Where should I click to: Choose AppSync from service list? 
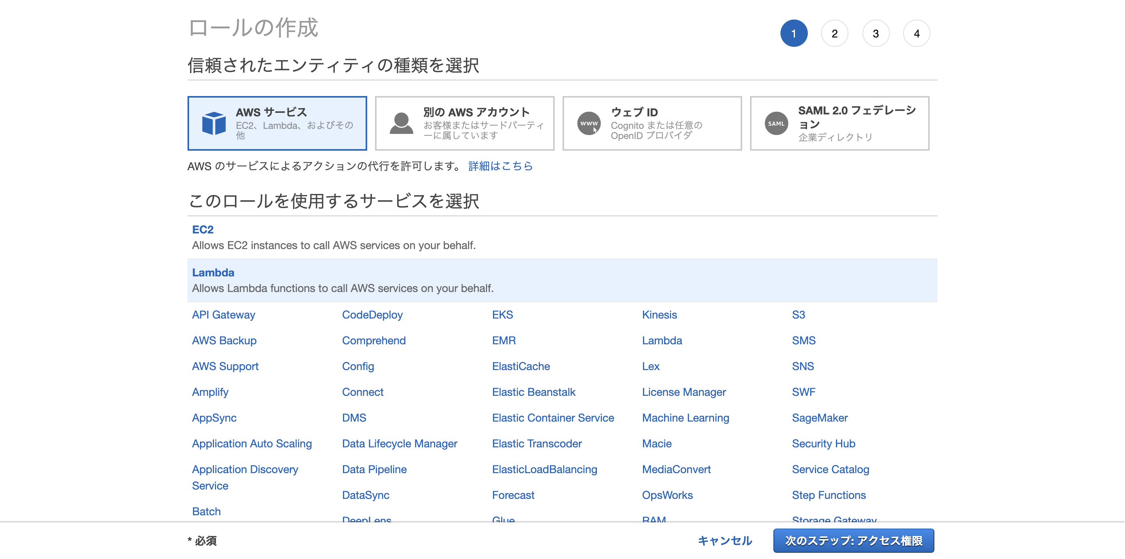(214, 418)
